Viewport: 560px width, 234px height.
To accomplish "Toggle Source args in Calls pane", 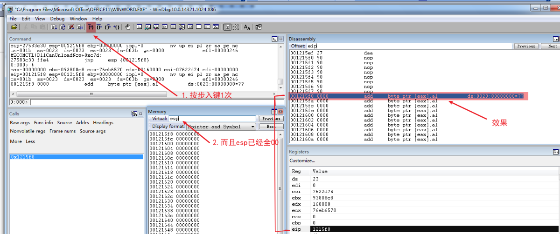I will click(x=92, y=131).
